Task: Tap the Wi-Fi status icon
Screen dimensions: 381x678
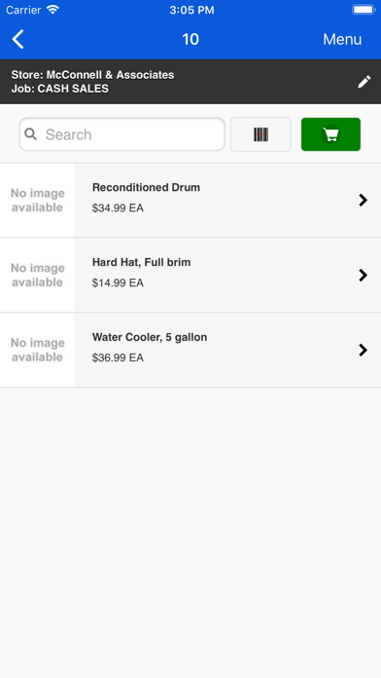Action: tap(52, 10)
